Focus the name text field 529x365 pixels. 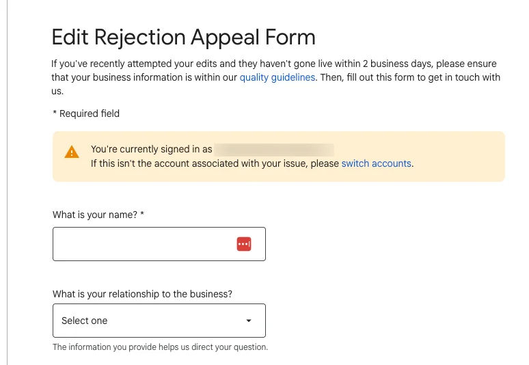(144, 244)
